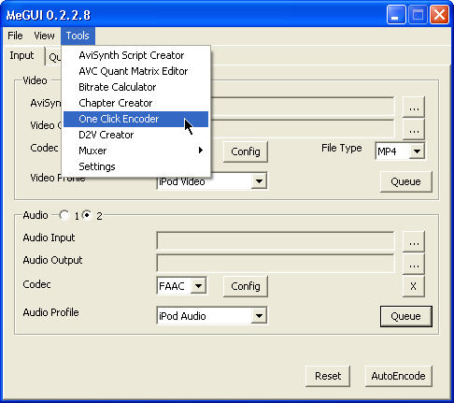The height and width of the screenshot is (403, 454).
Task: Queue the audio job
Action: tap(405, 316)
